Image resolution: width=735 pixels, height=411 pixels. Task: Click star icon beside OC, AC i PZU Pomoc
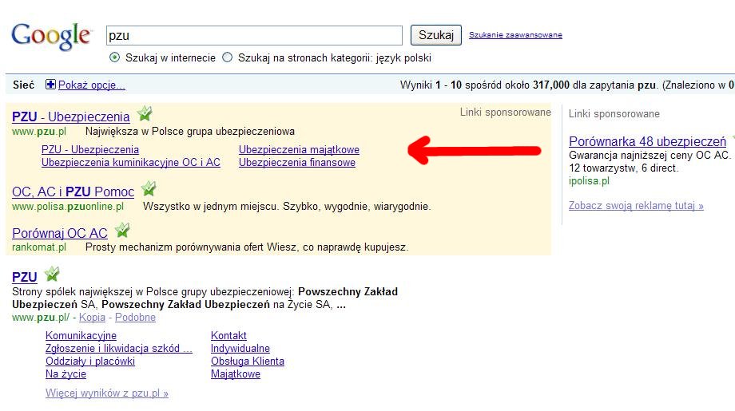tap(149, 188)
